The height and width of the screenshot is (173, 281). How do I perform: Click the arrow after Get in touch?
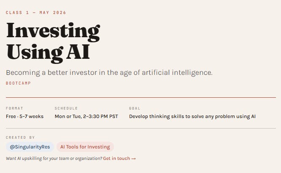click(133, 159)
